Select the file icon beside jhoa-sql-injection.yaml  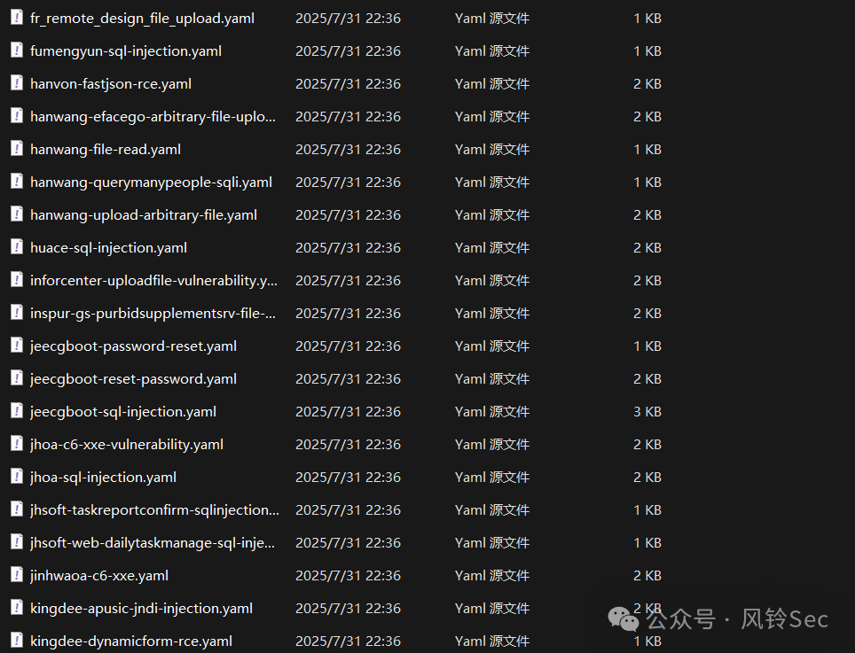pos(16,477)
